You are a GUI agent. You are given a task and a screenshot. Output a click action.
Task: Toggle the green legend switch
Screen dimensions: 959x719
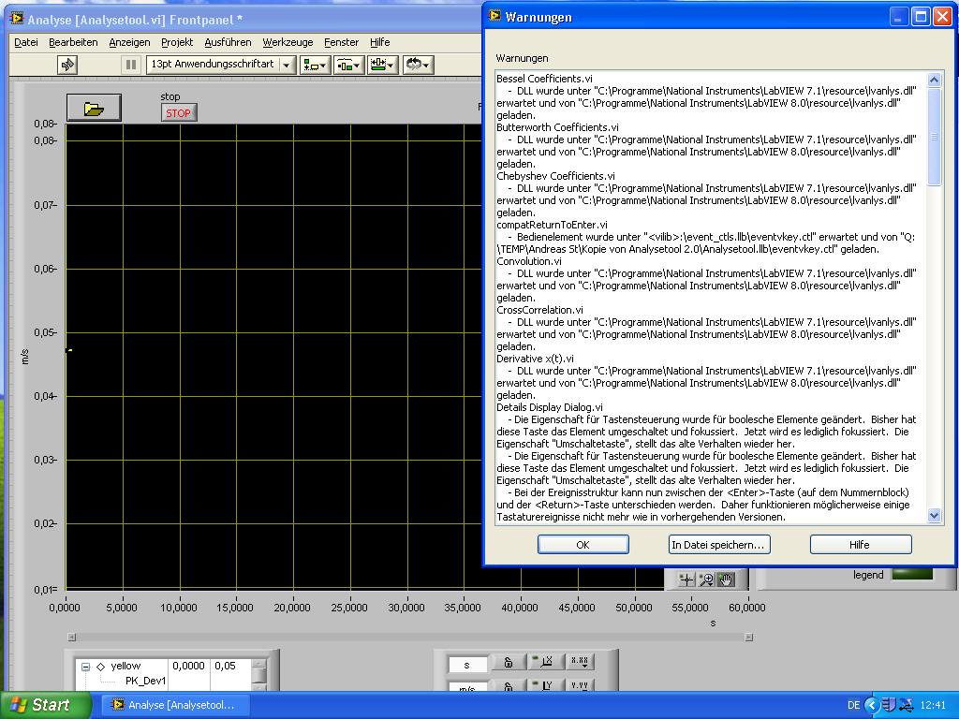[x=911, y=575]
